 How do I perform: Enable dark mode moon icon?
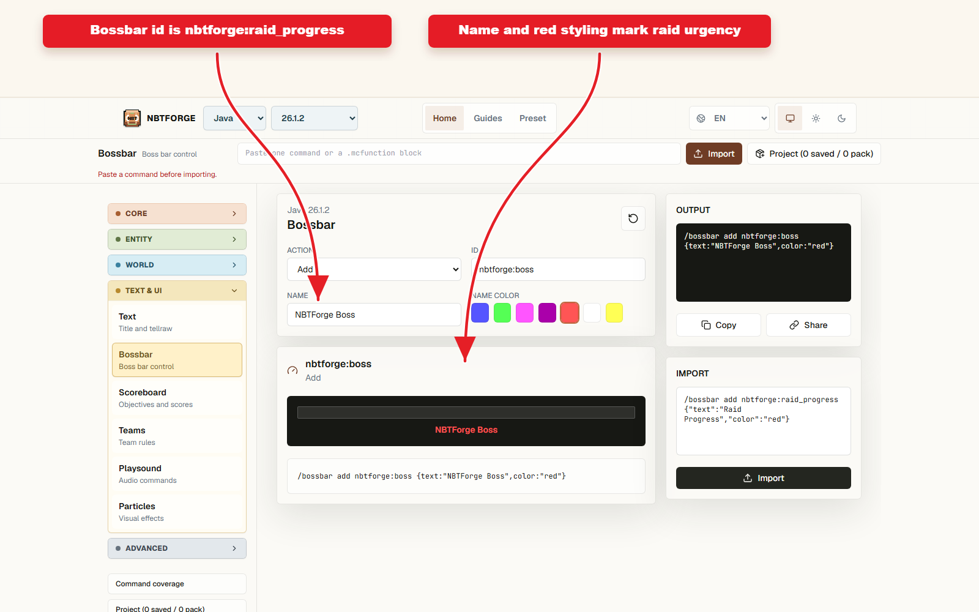click(841, 118)
